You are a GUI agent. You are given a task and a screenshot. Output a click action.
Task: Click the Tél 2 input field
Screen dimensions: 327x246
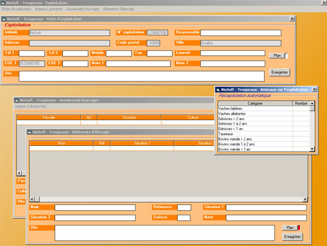point(75,53)
